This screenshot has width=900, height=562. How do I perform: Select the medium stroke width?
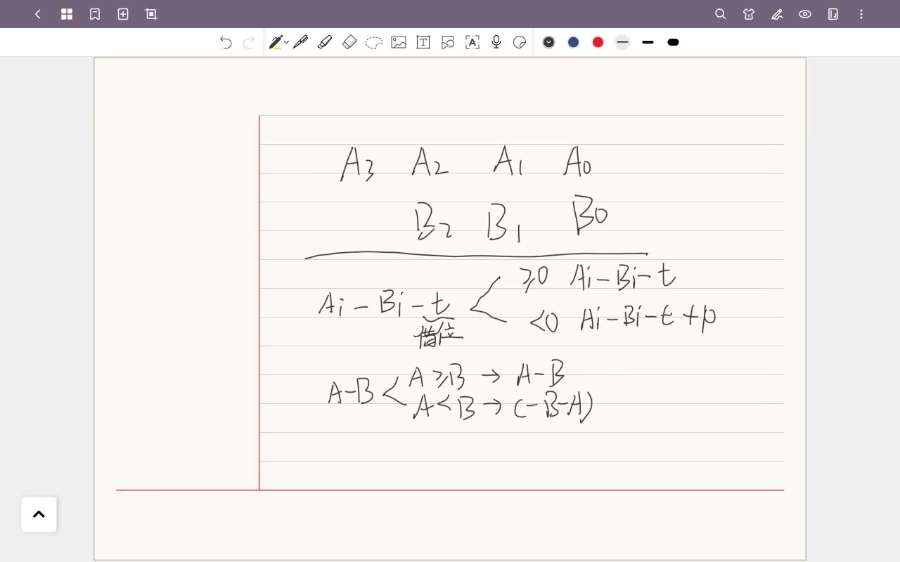648,42
